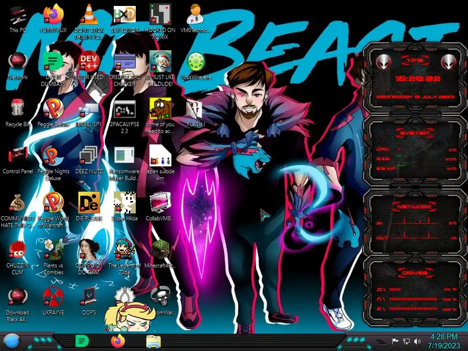Open the green chat app in taskbar
This screenshot has height=351, width=468.
[82, 341]
